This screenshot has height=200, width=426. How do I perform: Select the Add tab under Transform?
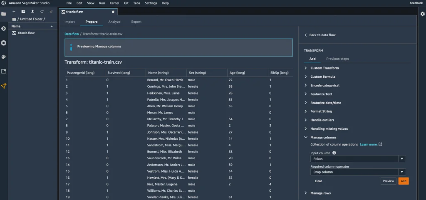[x=312, y=59]
